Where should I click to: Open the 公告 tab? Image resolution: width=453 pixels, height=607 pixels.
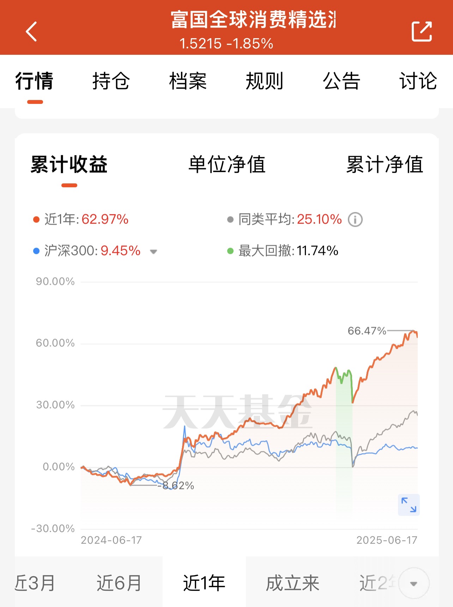coord(342,81)
